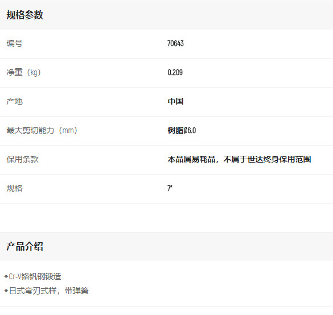Select the product number 70643
The image size is (333, 315).
click(x=175, y=43)
